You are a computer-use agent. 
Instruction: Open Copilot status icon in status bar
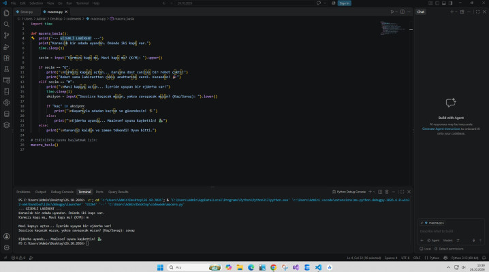click(x=445, y=258)
